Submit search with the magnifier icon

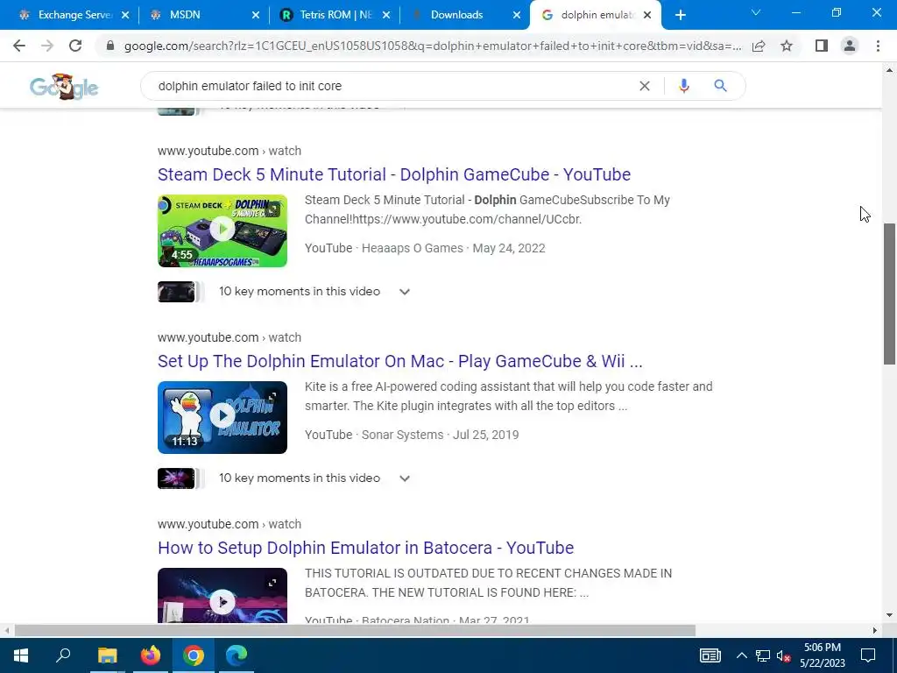[x=720, y=86]
